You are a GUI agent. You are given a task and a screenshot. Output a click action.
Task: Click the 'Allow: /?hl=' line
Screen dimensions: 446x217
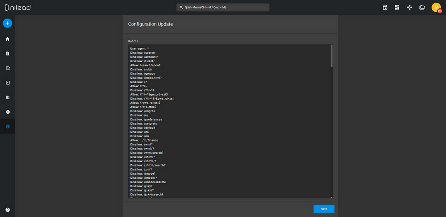tap(138, 86)
